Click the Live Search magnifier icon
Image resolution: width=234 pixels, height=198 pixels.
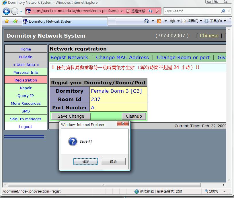[x=223, y=11]
